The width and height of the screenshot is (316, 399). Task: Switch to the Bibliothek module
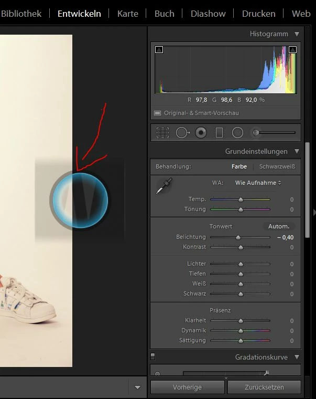[x=21, y=14]
